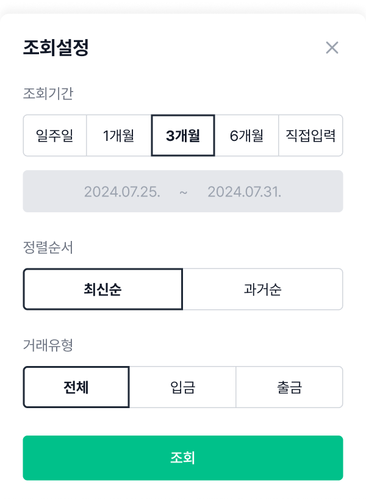This screenshot has height=499, width=366.
Task: Filter by 입금 deposits only
Action: point(183,387)
